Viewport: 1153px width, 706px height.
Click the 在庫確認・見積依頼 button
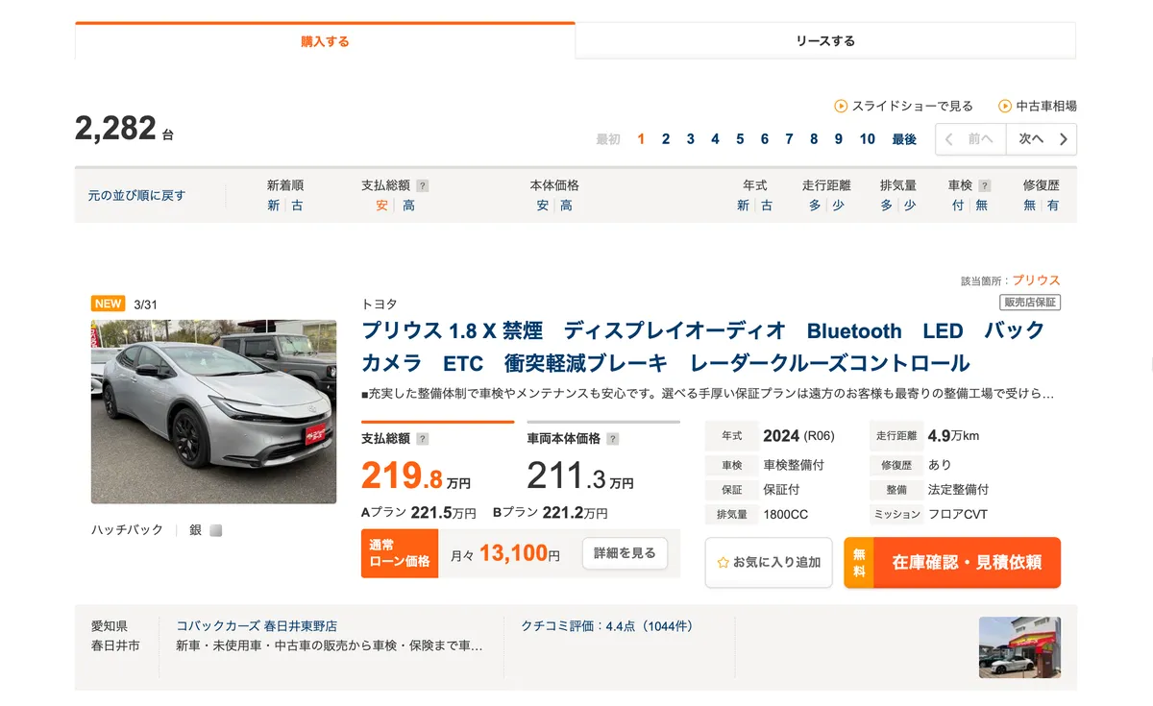pos(968,564)
